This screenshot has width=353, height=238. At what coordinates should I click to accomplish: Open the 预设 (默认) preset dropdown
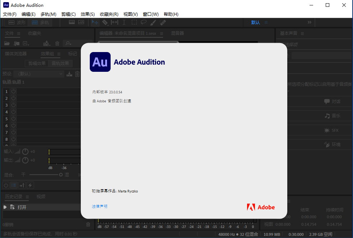pos(38,74)
